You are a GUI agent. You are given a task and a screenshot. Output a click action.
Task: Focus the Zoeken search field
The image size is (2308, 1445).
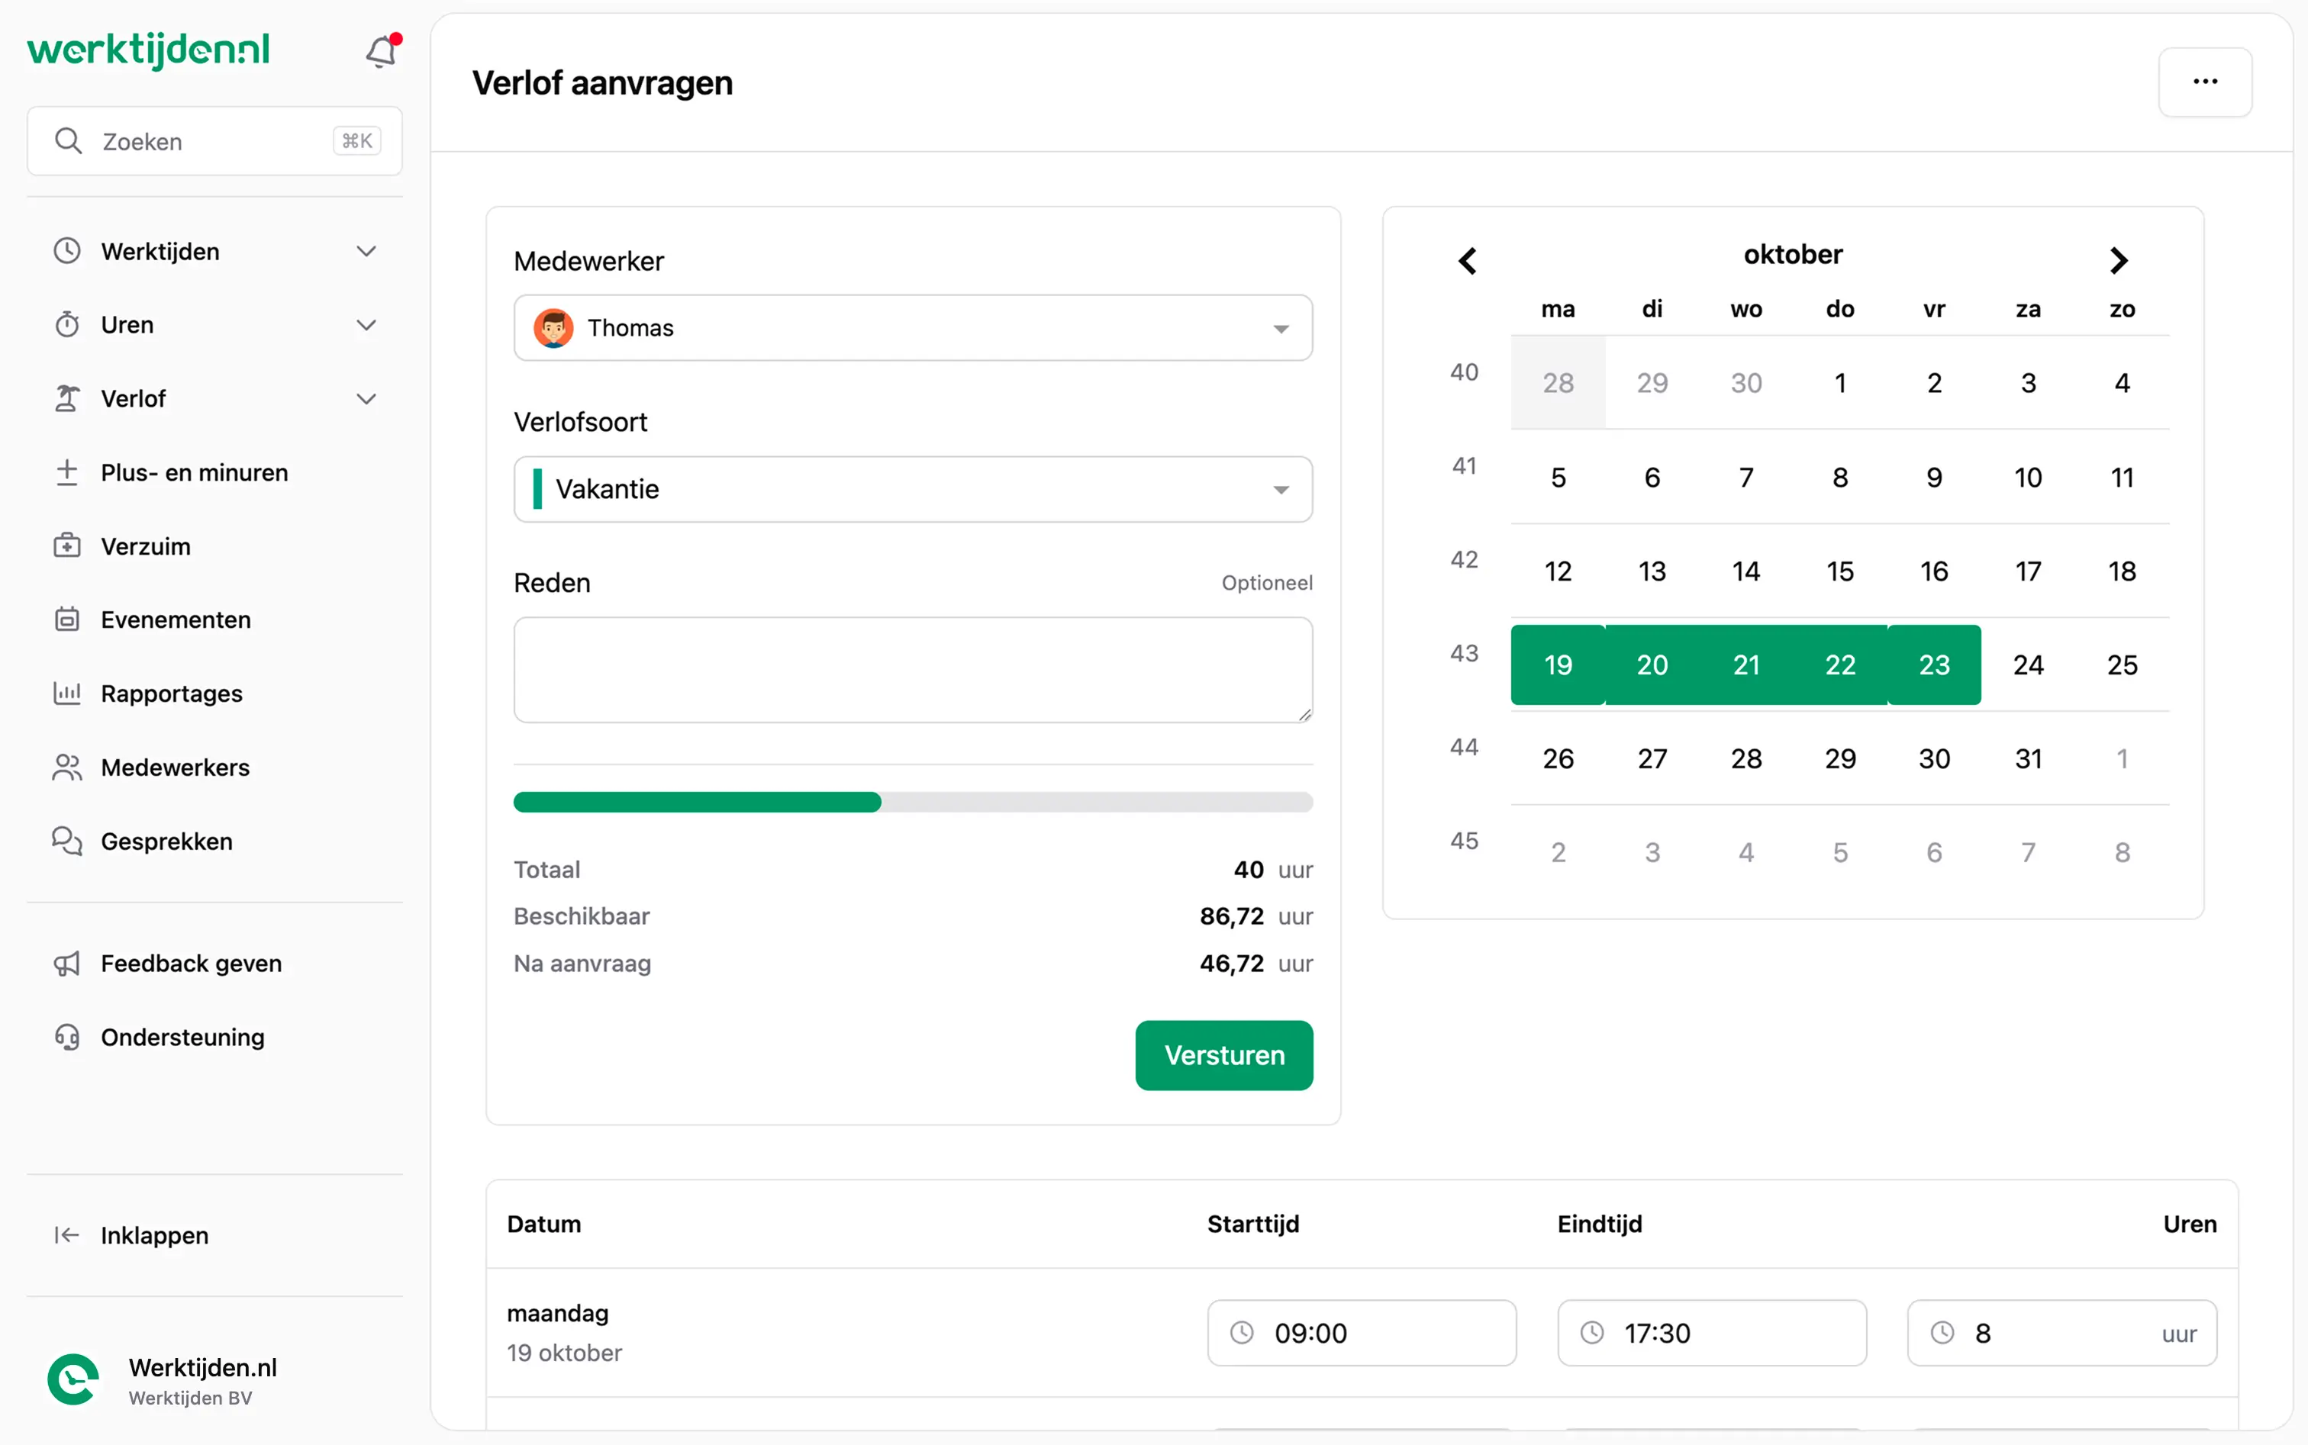tap(214, 141)
